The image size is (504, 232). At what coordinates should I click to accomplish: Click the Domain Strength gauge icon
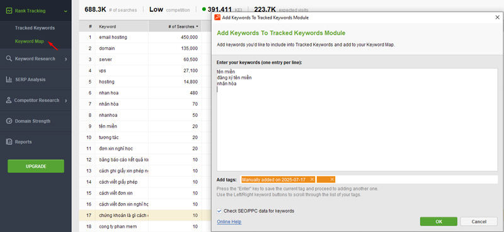pyautogui.click(x=9, y=121)
